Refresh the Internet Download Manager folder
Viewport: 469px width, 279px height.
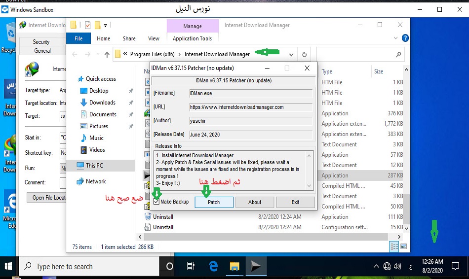tap(305, 55)
